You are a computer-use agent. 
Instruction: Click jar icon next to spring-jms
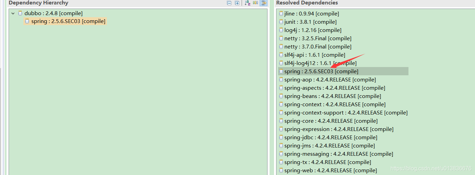[281, 146]
